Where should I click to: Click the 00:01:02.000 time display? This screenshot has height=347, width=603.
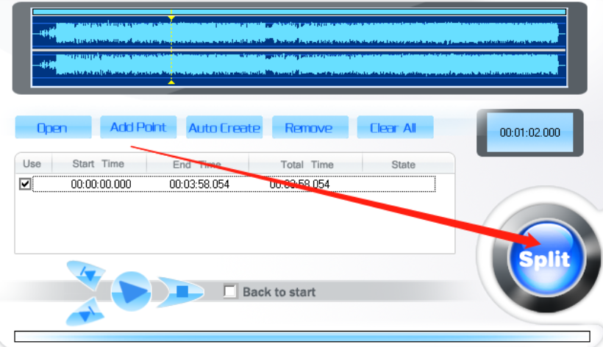530,132
